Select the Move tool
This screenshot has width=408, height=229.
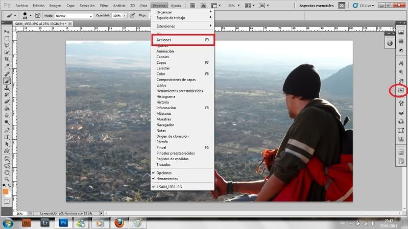pos(7,32)
